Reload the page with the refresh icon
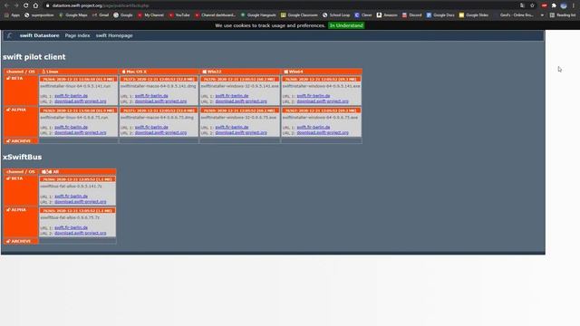 [25, 5]
